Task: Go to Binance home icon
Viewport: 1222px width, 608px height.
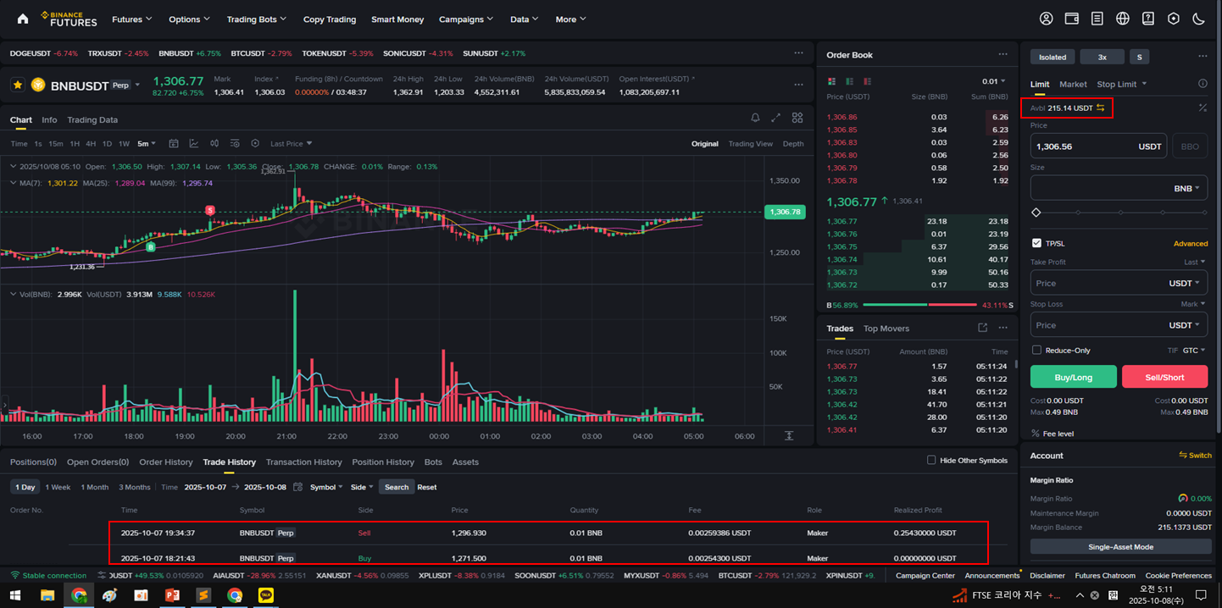Action: pos(23,19)
